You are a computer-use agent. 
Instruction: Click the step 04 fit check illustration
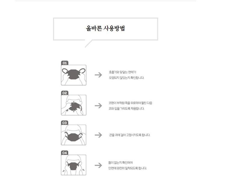tap(74, 165)
